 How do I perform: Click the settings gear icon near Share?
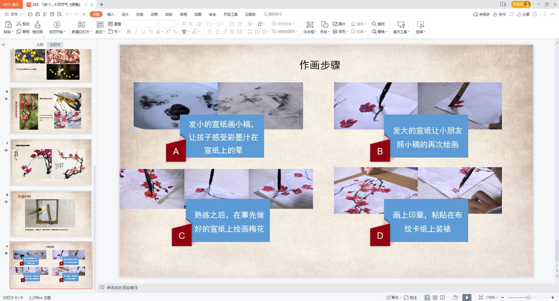(x=535, y=14)
